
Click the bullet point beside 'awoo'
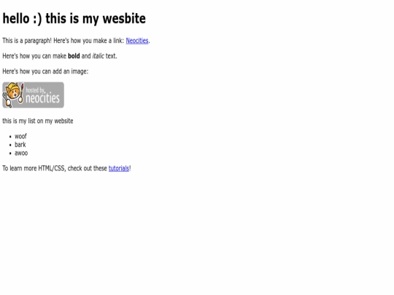10,154
